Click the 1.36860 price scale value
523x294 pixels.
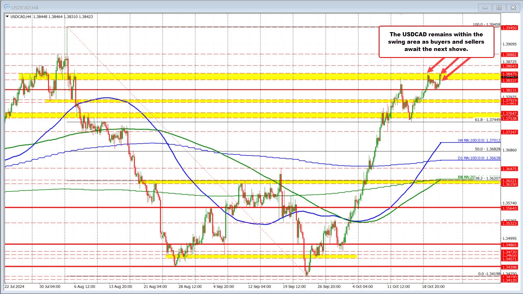(x=510, y=150)
